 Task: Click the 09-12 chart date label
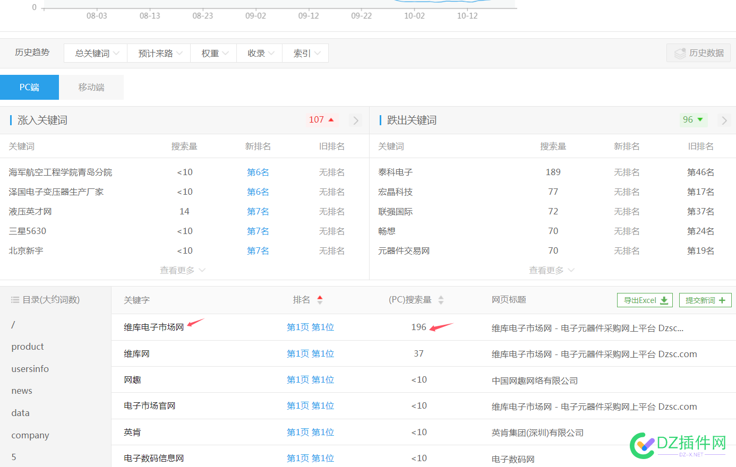point(309,16)
